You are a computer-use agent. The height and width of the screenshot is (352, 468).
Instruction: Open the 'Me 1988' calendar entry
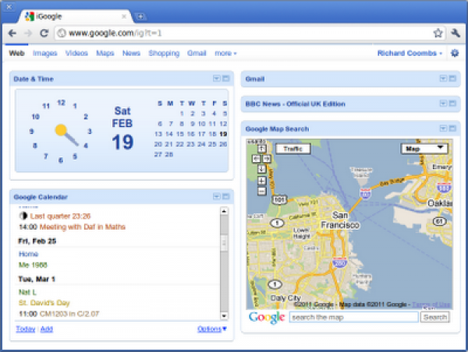[x=33, y=265]
